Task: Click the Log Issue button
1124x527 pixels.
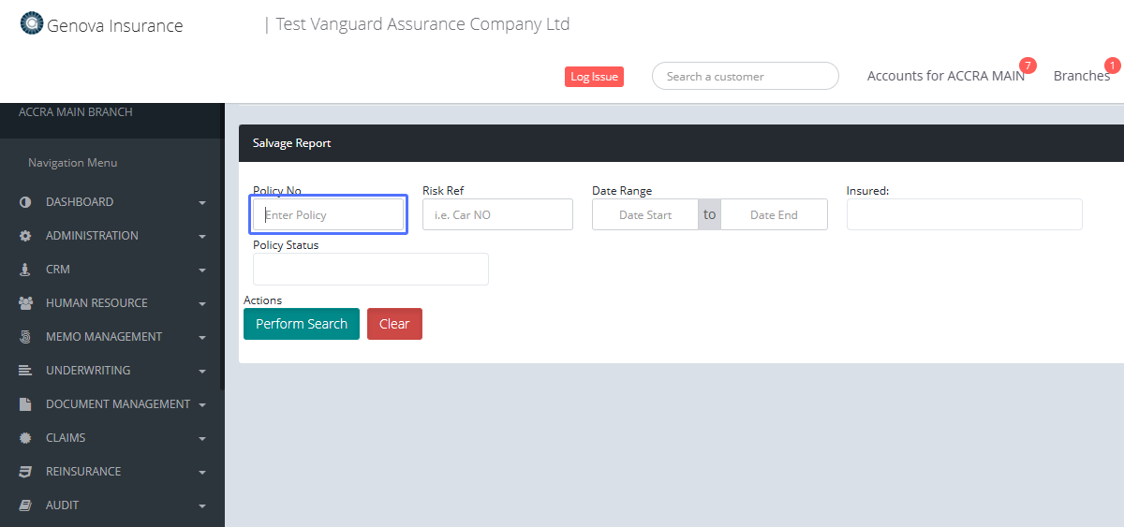Action: (x=594, y=77)
